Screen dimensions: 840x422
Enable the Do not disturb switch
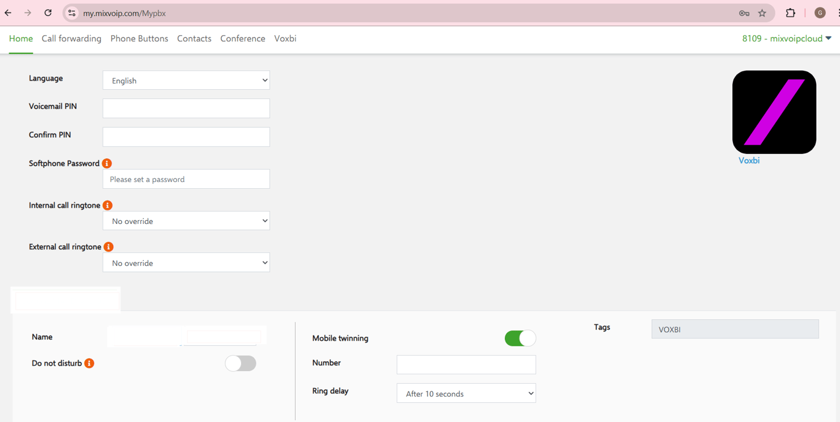coord(240,364)
